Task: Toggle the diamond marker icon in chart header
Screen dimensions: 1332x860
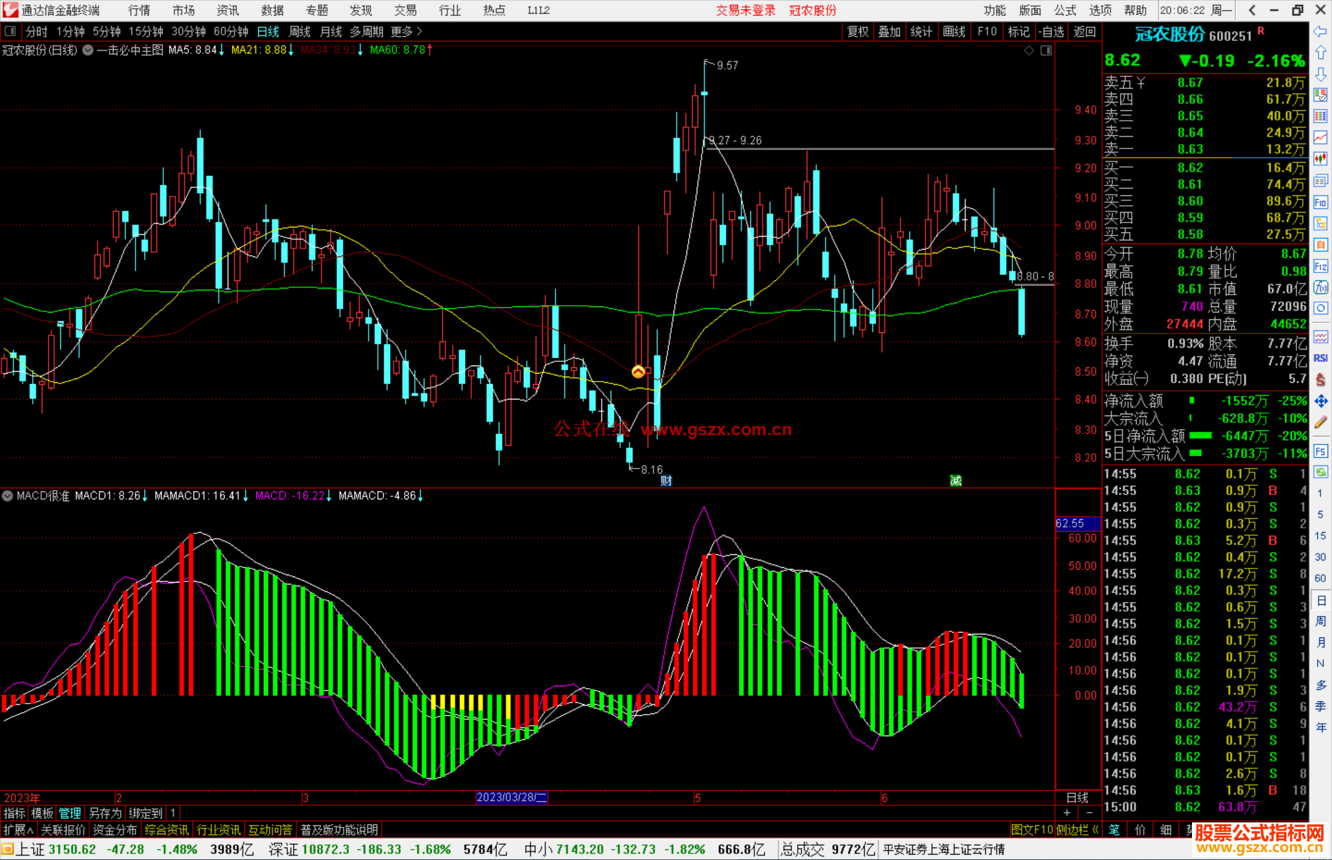Action: click(1029, 51)
